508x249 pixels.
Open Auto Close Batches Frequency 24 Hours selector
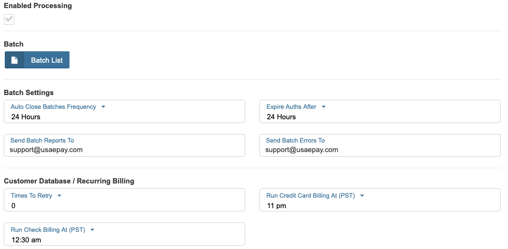(x=124, y=117)
